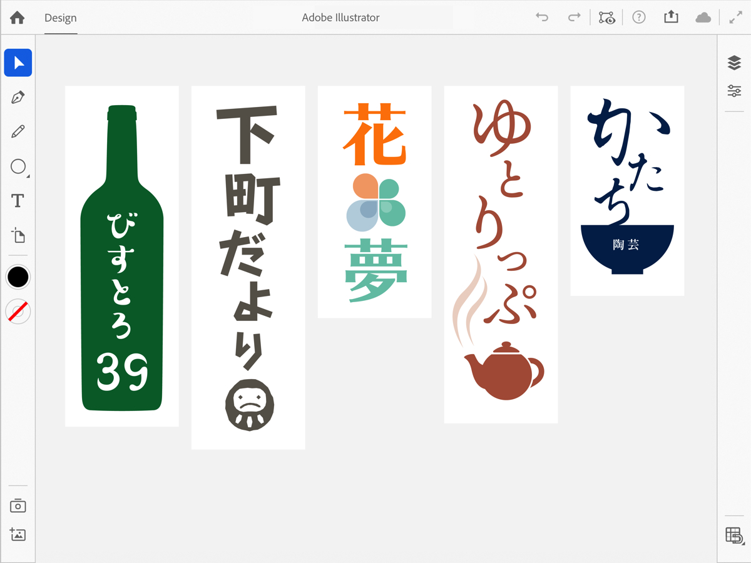Image resolution: width=751 pixels, height=563 pixels.
Task: Click the Adobe Illustrator title text
Action: (340, 18)
